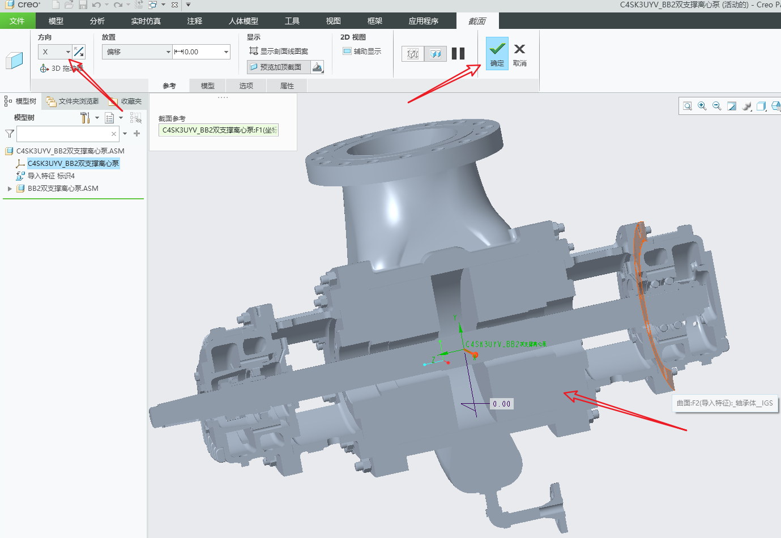
Task: Open the 偏移 placement type dropdown
Action: click(168, 52)
